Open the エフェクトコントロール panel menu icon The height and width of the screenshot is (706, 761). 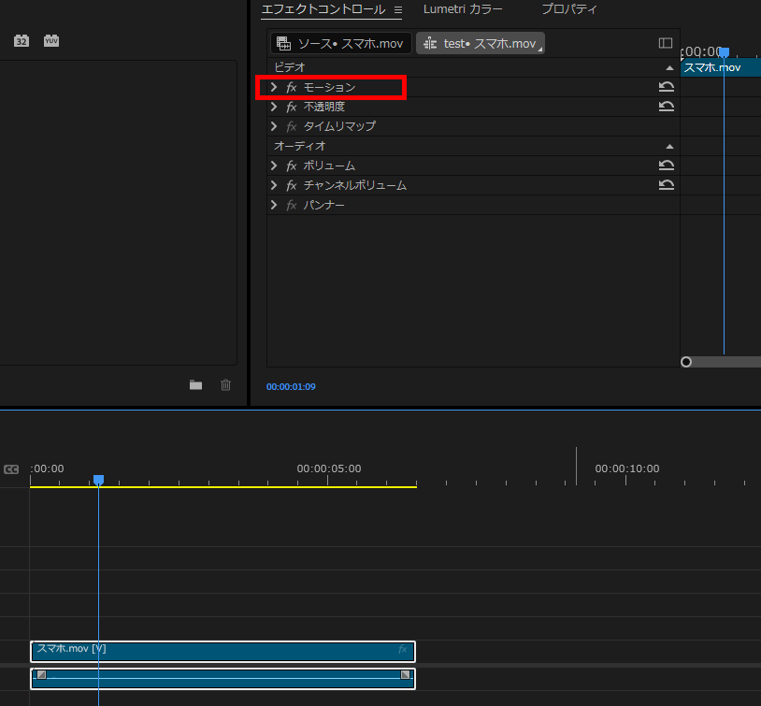(398, 9)
